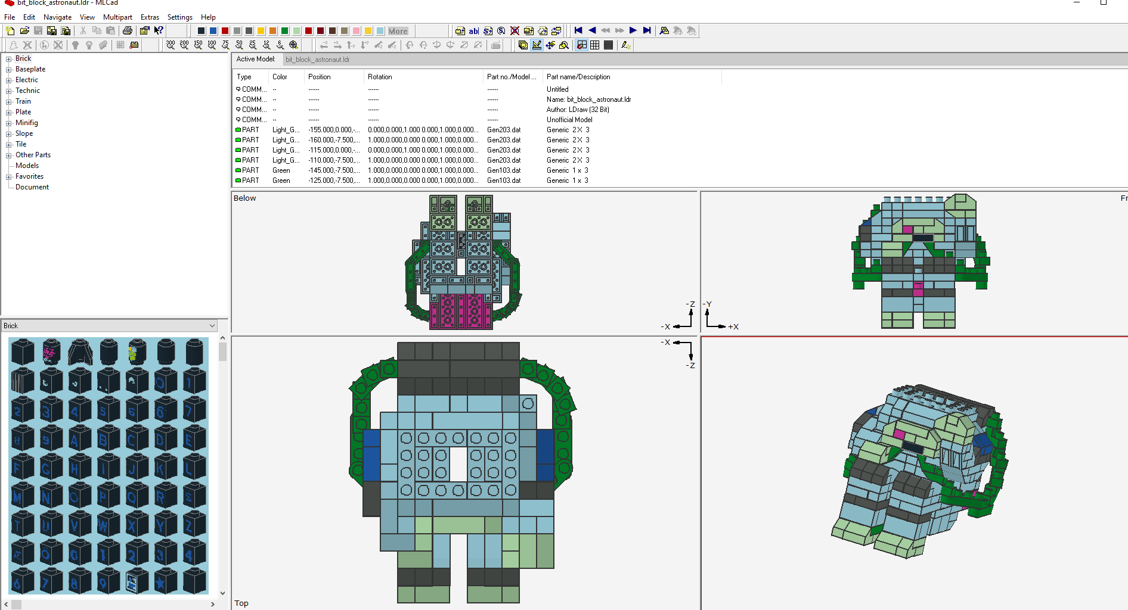Click the More colors button
Image resolution: width=1128 pixels, height=610 pixels.
[398, 31]
